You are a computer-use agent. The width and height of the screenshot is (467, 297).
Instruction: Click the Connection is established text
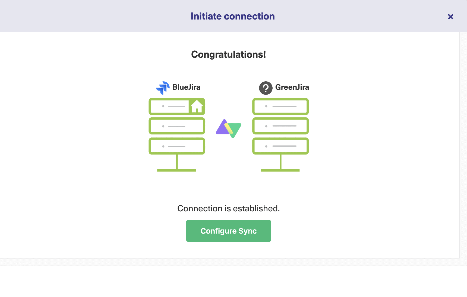point(228,208)
